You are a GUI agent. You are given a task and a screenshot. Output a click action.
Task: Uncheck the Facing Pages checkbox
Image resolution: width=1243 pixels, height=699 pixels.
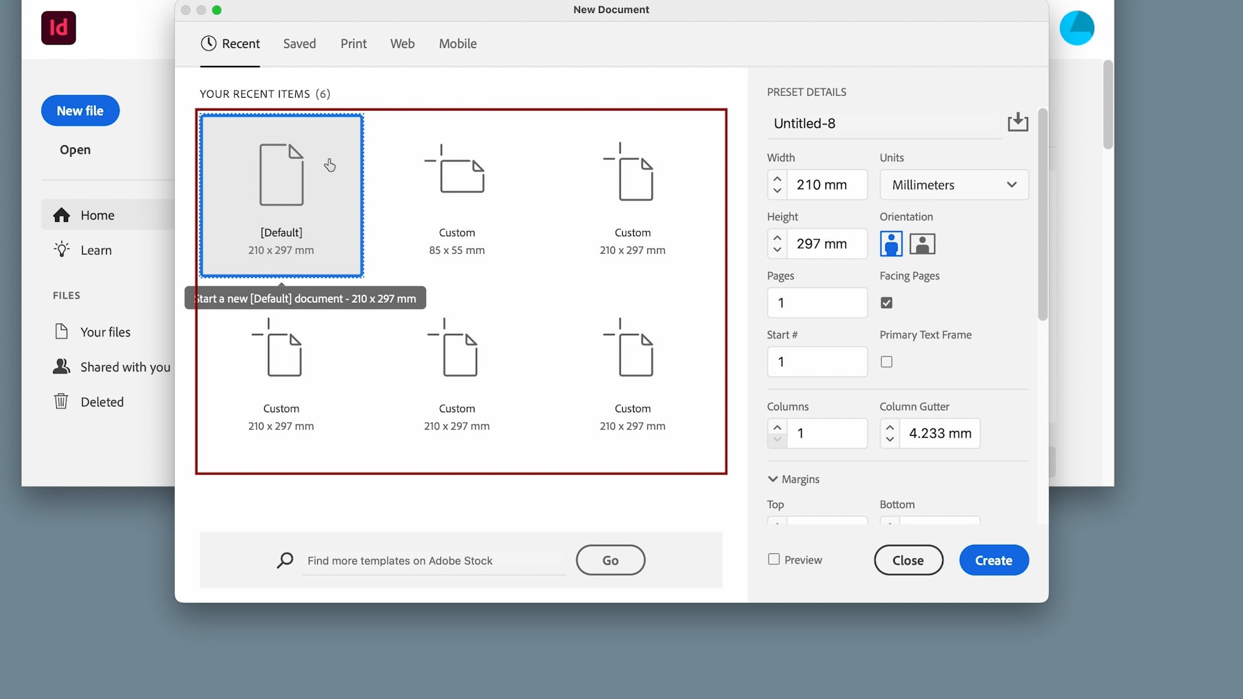(886, 302)
